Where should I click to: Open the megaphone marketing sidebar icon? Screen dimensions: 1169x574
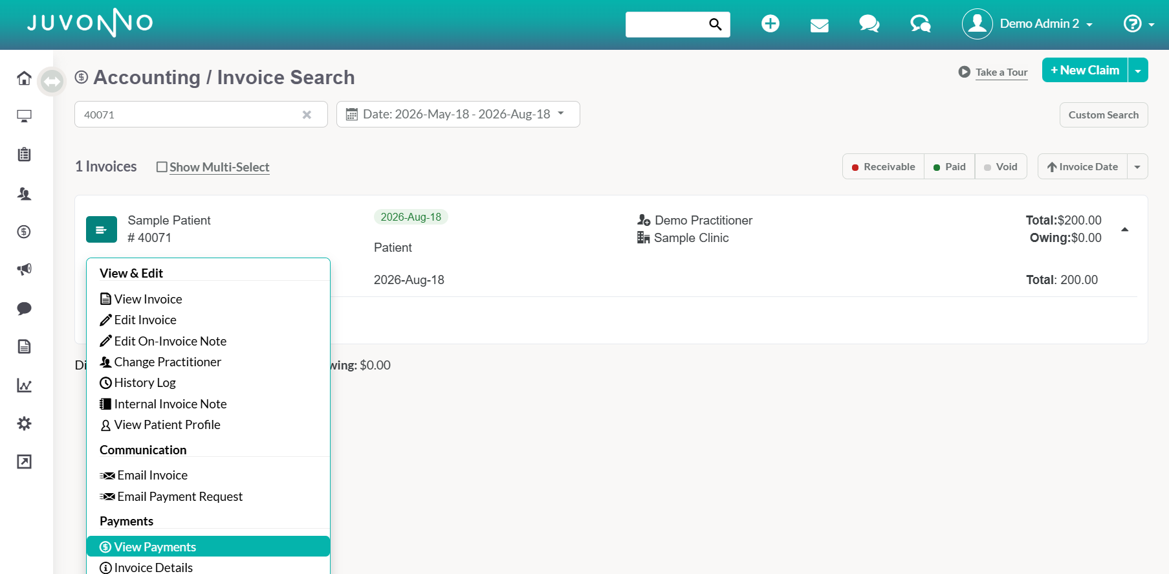tap(24, 269)
